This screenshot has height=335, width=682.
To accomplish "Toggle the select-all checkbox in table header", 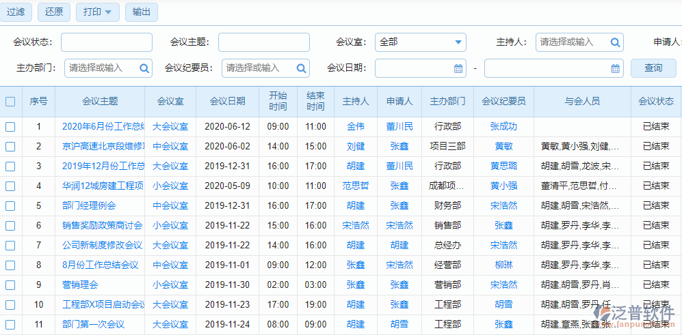I will (x=10, y=102).
